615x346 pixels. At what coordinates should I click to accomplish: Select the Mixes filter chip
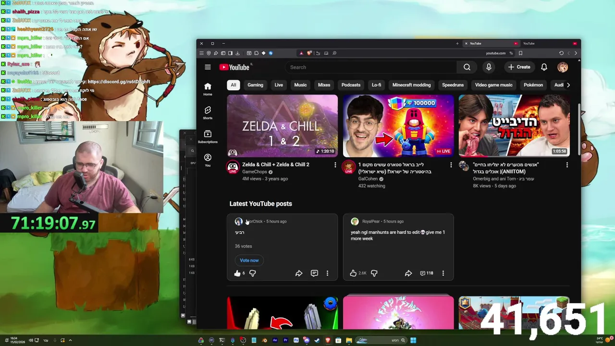click(x=324, y=85)
